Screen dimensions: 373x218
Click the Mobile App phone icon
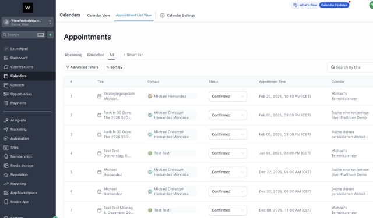click(x=6, y=202)
